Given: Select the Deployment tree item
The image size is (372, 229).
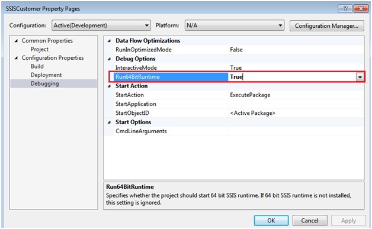Looking at the screenshot, I should point(46,75).
